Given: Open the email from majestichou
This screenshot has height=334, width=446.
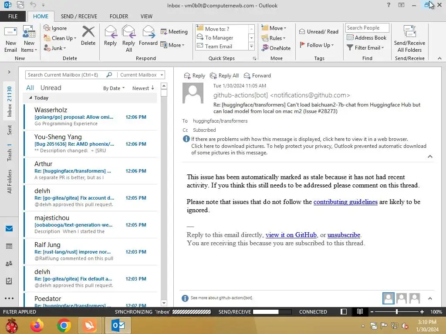Looking at the screenshot, I should click(91, 224).
